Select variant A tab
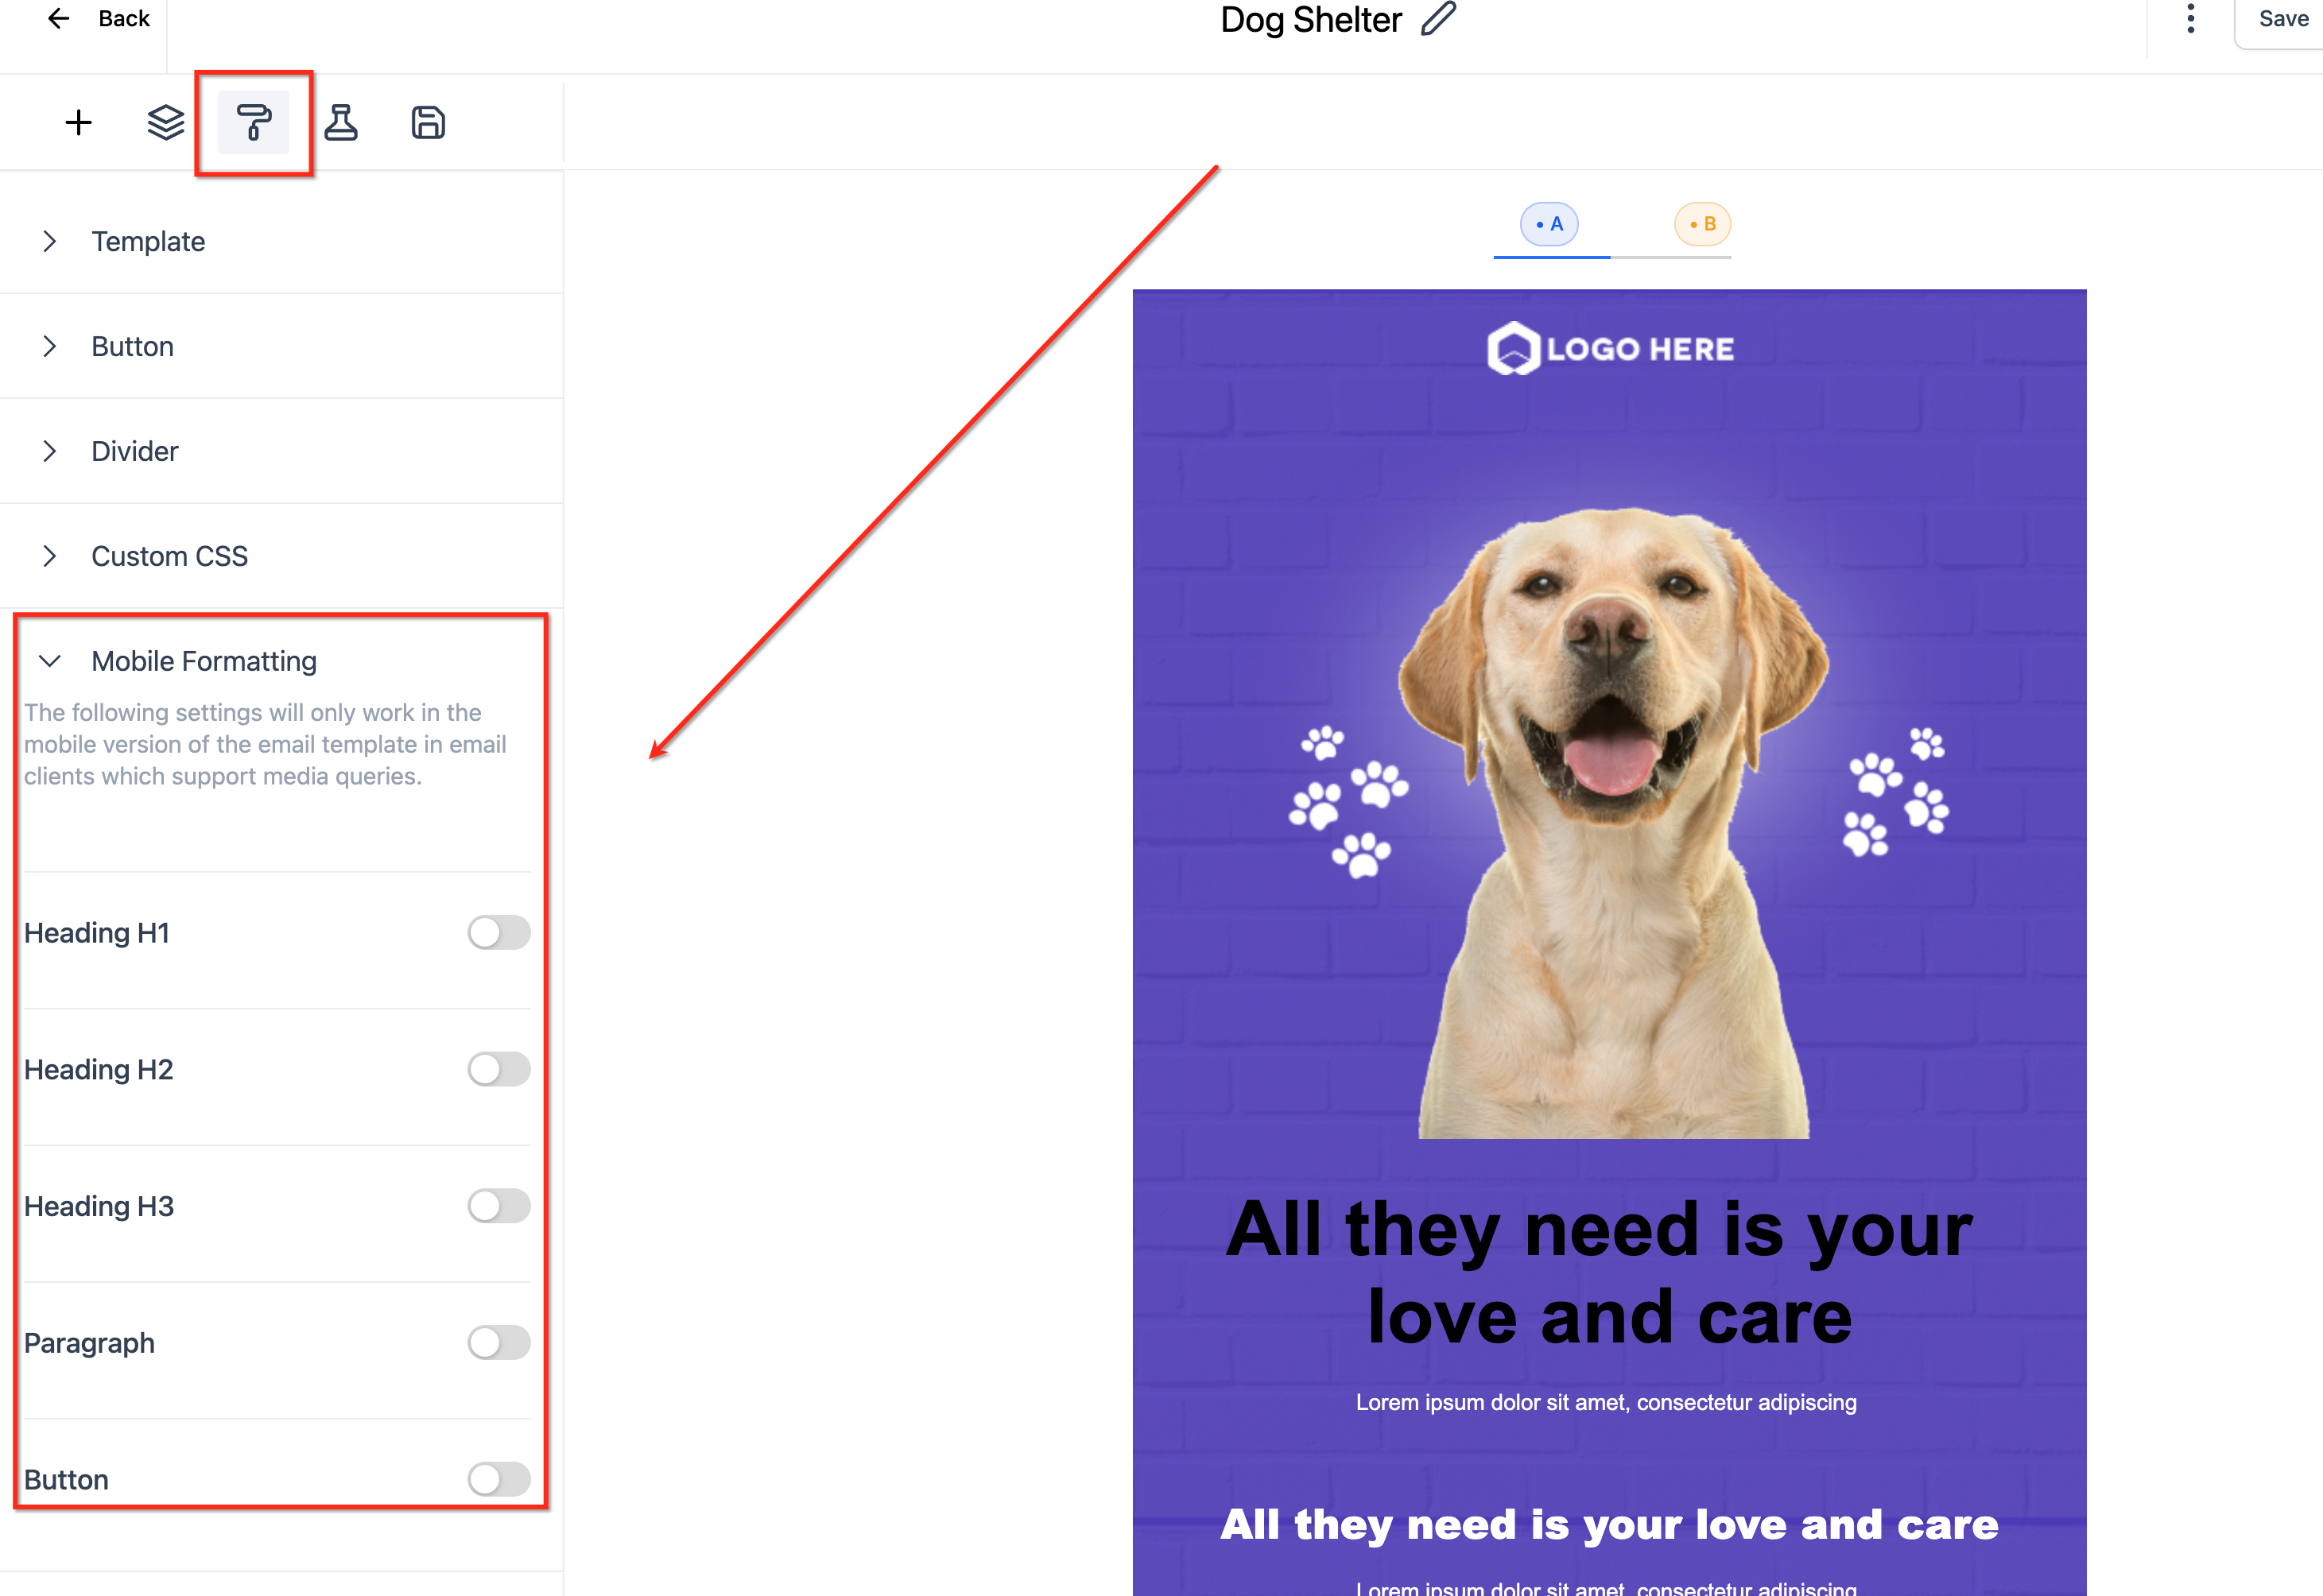The image size is (2323, 1596). (x=1549, y=224)
